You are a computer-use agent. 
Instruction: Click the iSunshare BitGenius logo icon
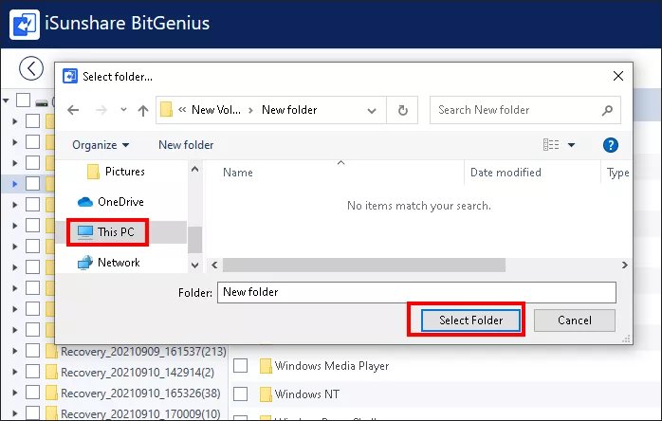[x=25, y=25]
